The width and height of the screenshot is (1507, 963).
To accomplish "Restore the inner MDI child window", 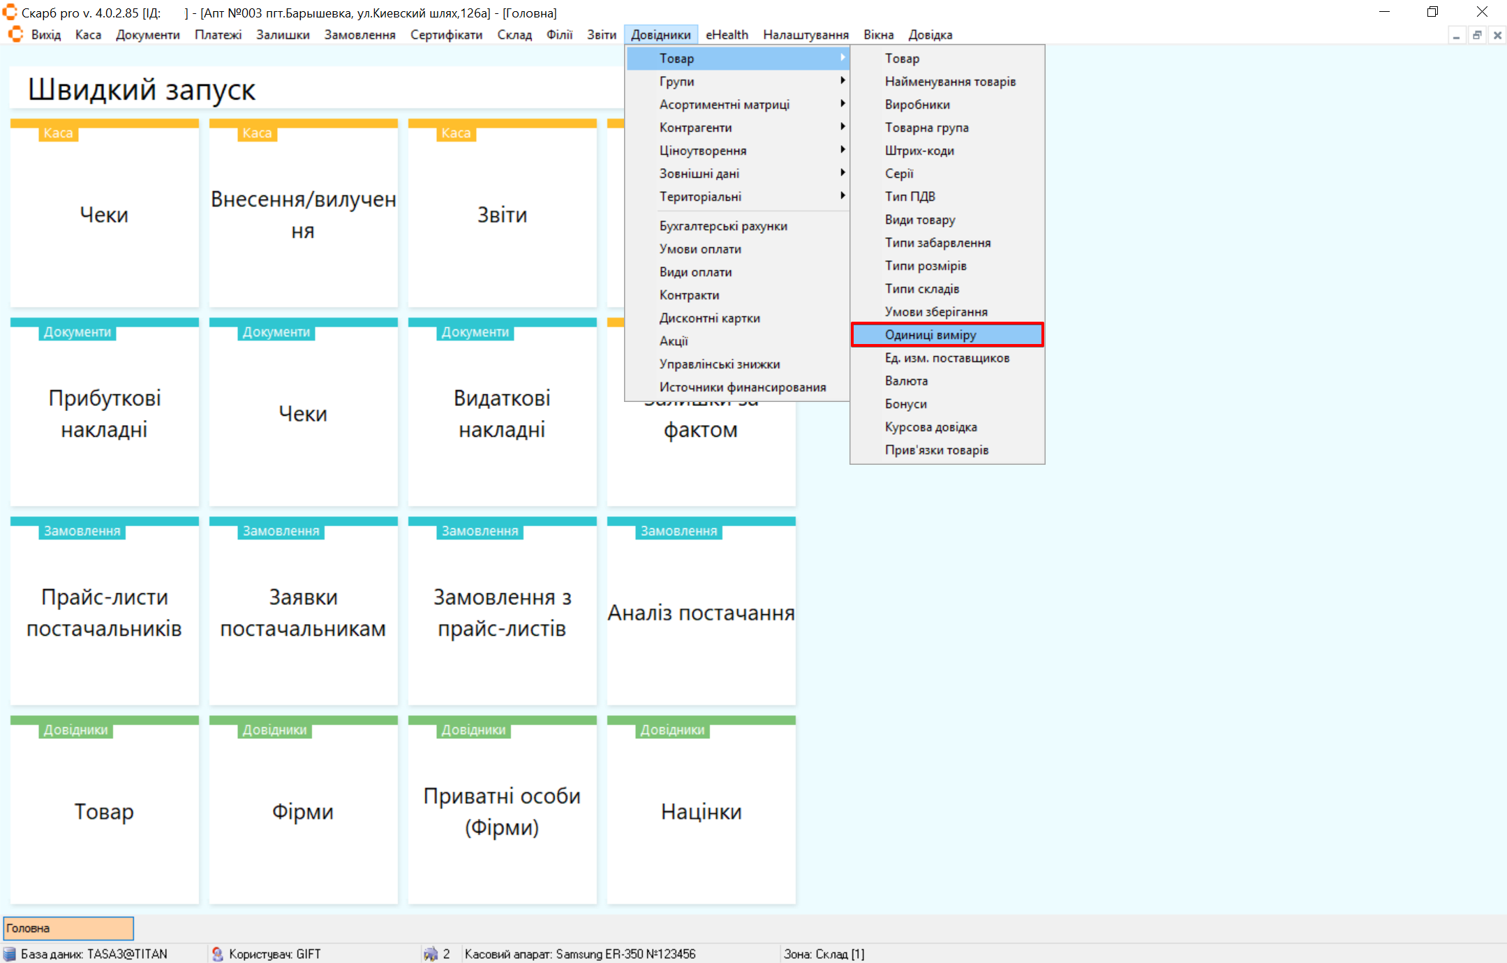I will pyautogui.click(x=1476, y=36).
